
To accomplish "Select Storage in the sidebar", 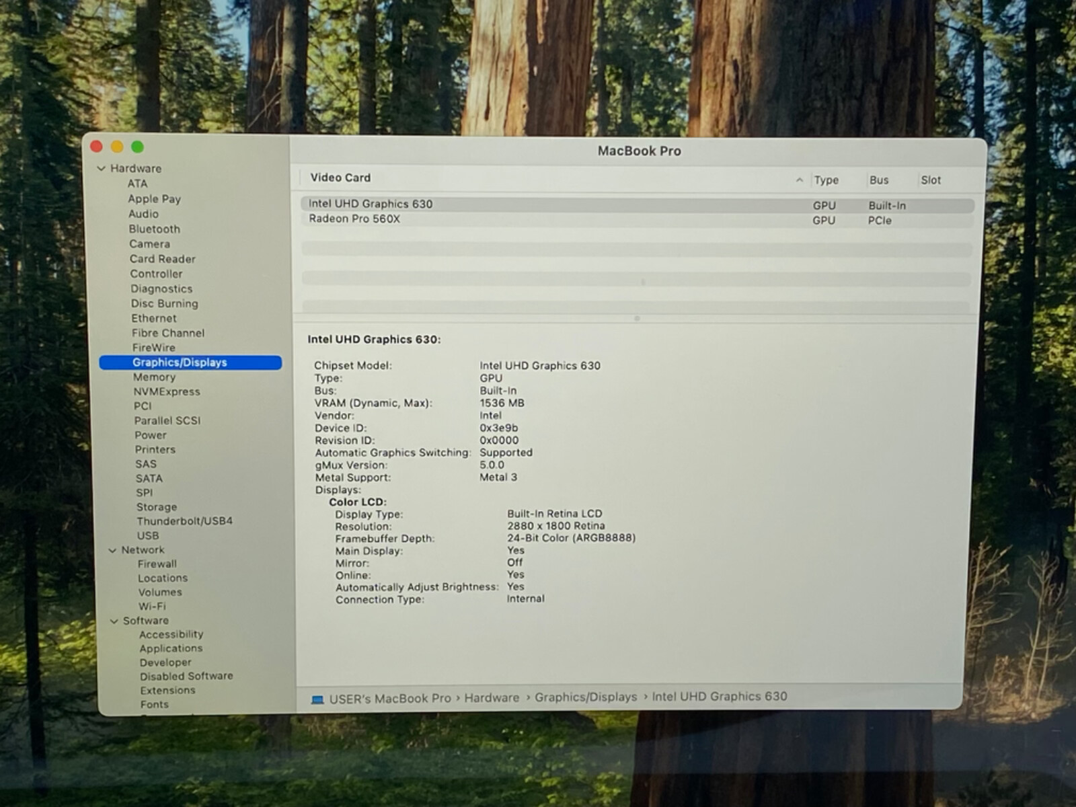I will 157,507.
